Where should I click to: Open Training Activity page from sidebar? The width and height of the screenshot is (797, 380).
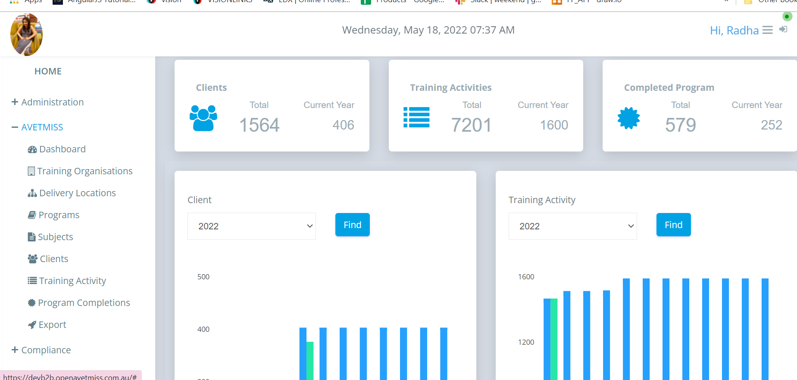[x=72, y=281]
